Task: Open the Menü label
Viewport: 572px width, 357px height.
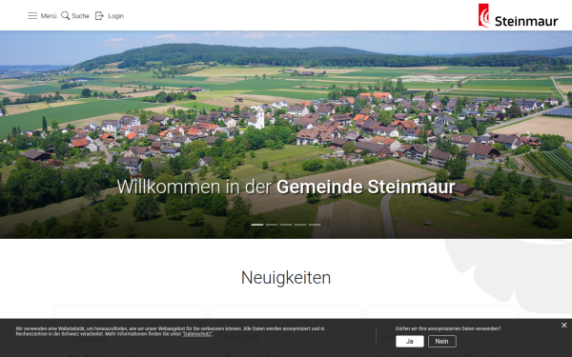Action: (49, 16)
